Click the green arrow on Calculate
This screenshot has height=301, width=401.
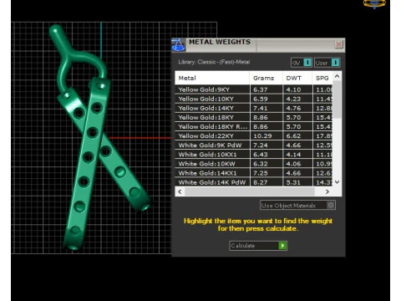point(282,246)
